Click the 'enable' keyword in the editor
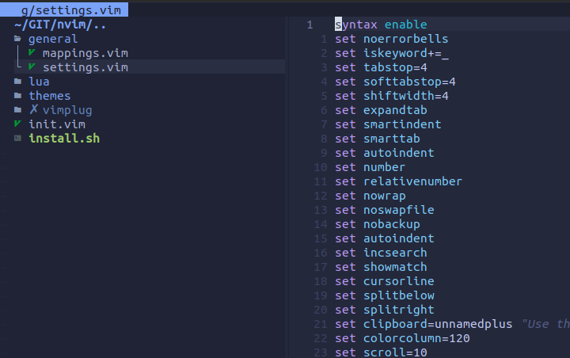The width and height of the screenshot is (570, 358). coord(405,25)
